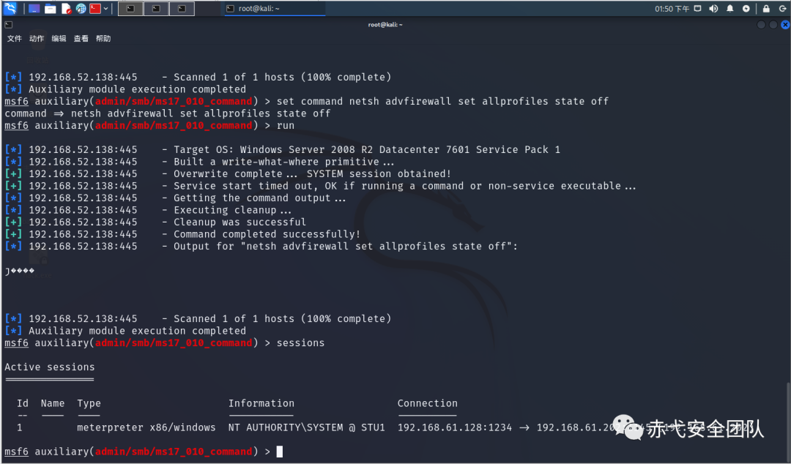Open the network connection tray icon
This screenshot has height=464, width=791.
[x=698, y=9]
